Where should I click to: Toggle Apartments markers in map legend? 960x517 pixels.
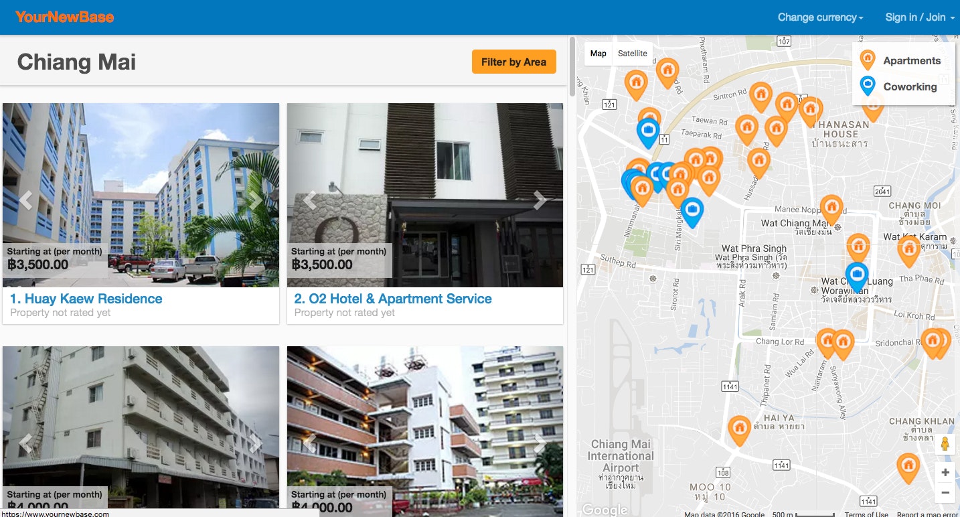[900, 61]
